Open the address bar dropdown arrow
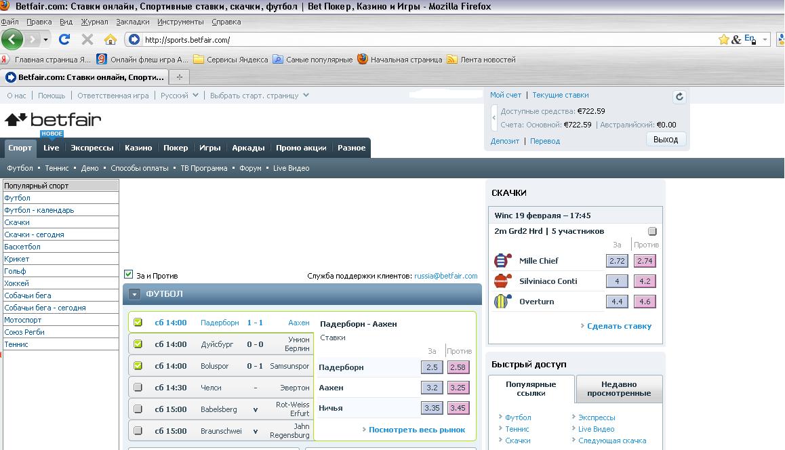Screen dimensions: 785x450 click(765, 39)
